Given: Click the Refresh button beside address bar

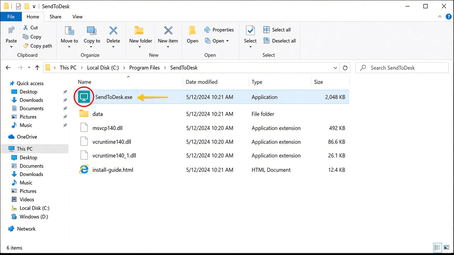Looking at the screenshot, I should [345, 68].
